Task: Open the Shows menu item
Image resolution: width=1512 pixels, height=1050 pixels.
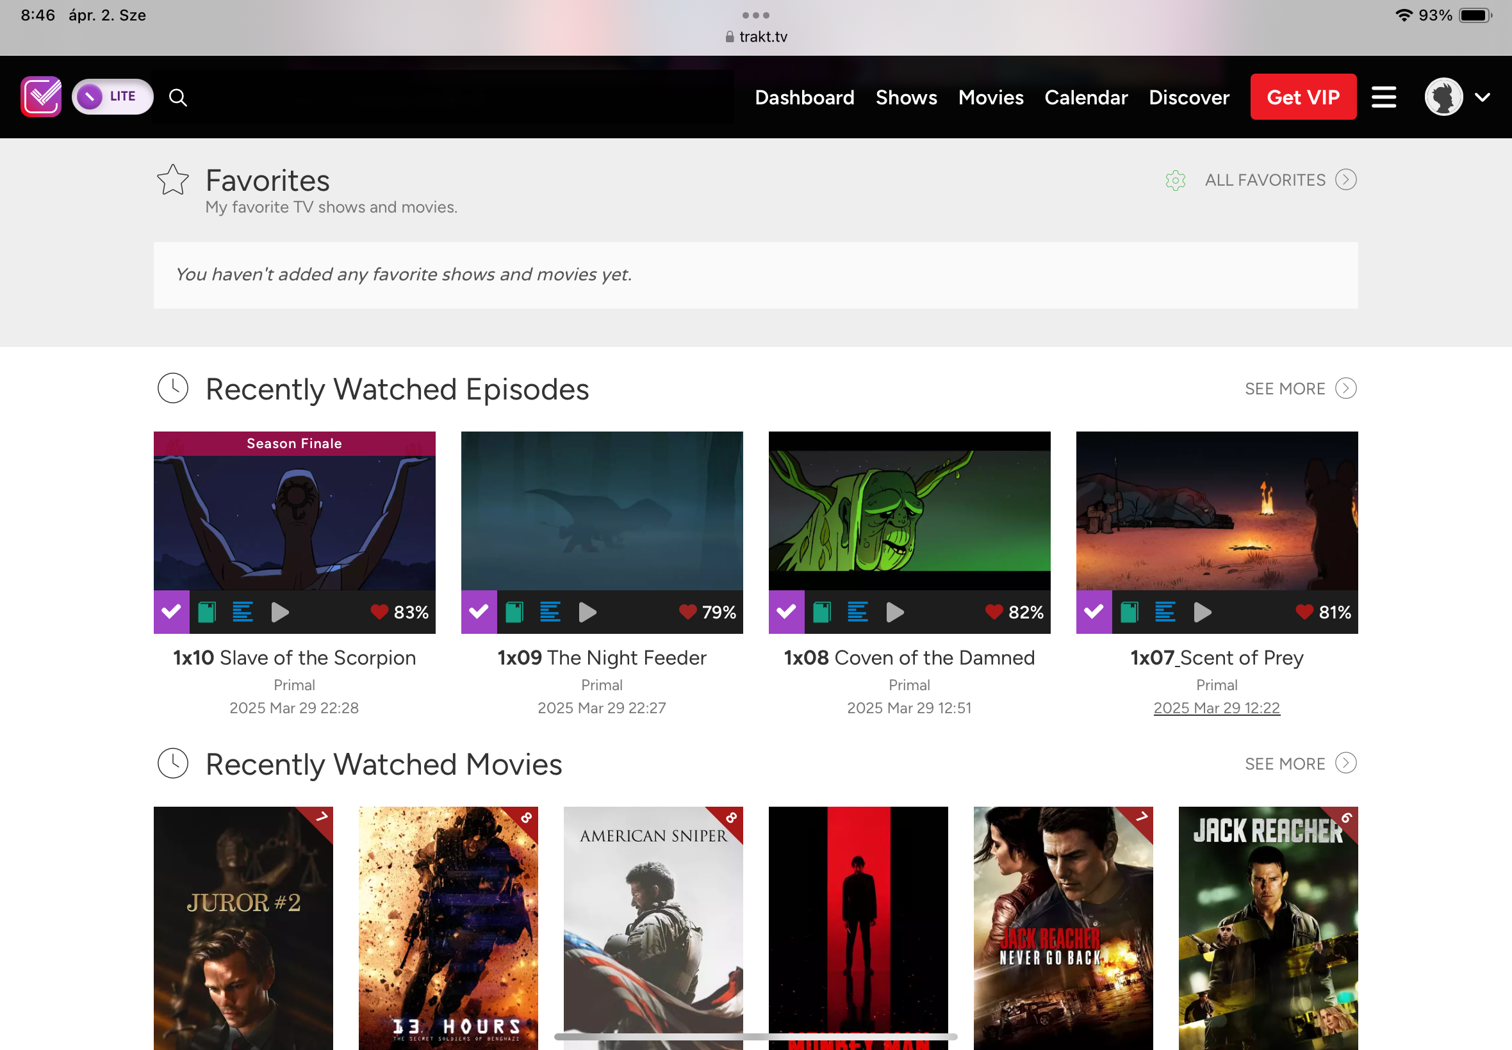Action: click(906, 97)
